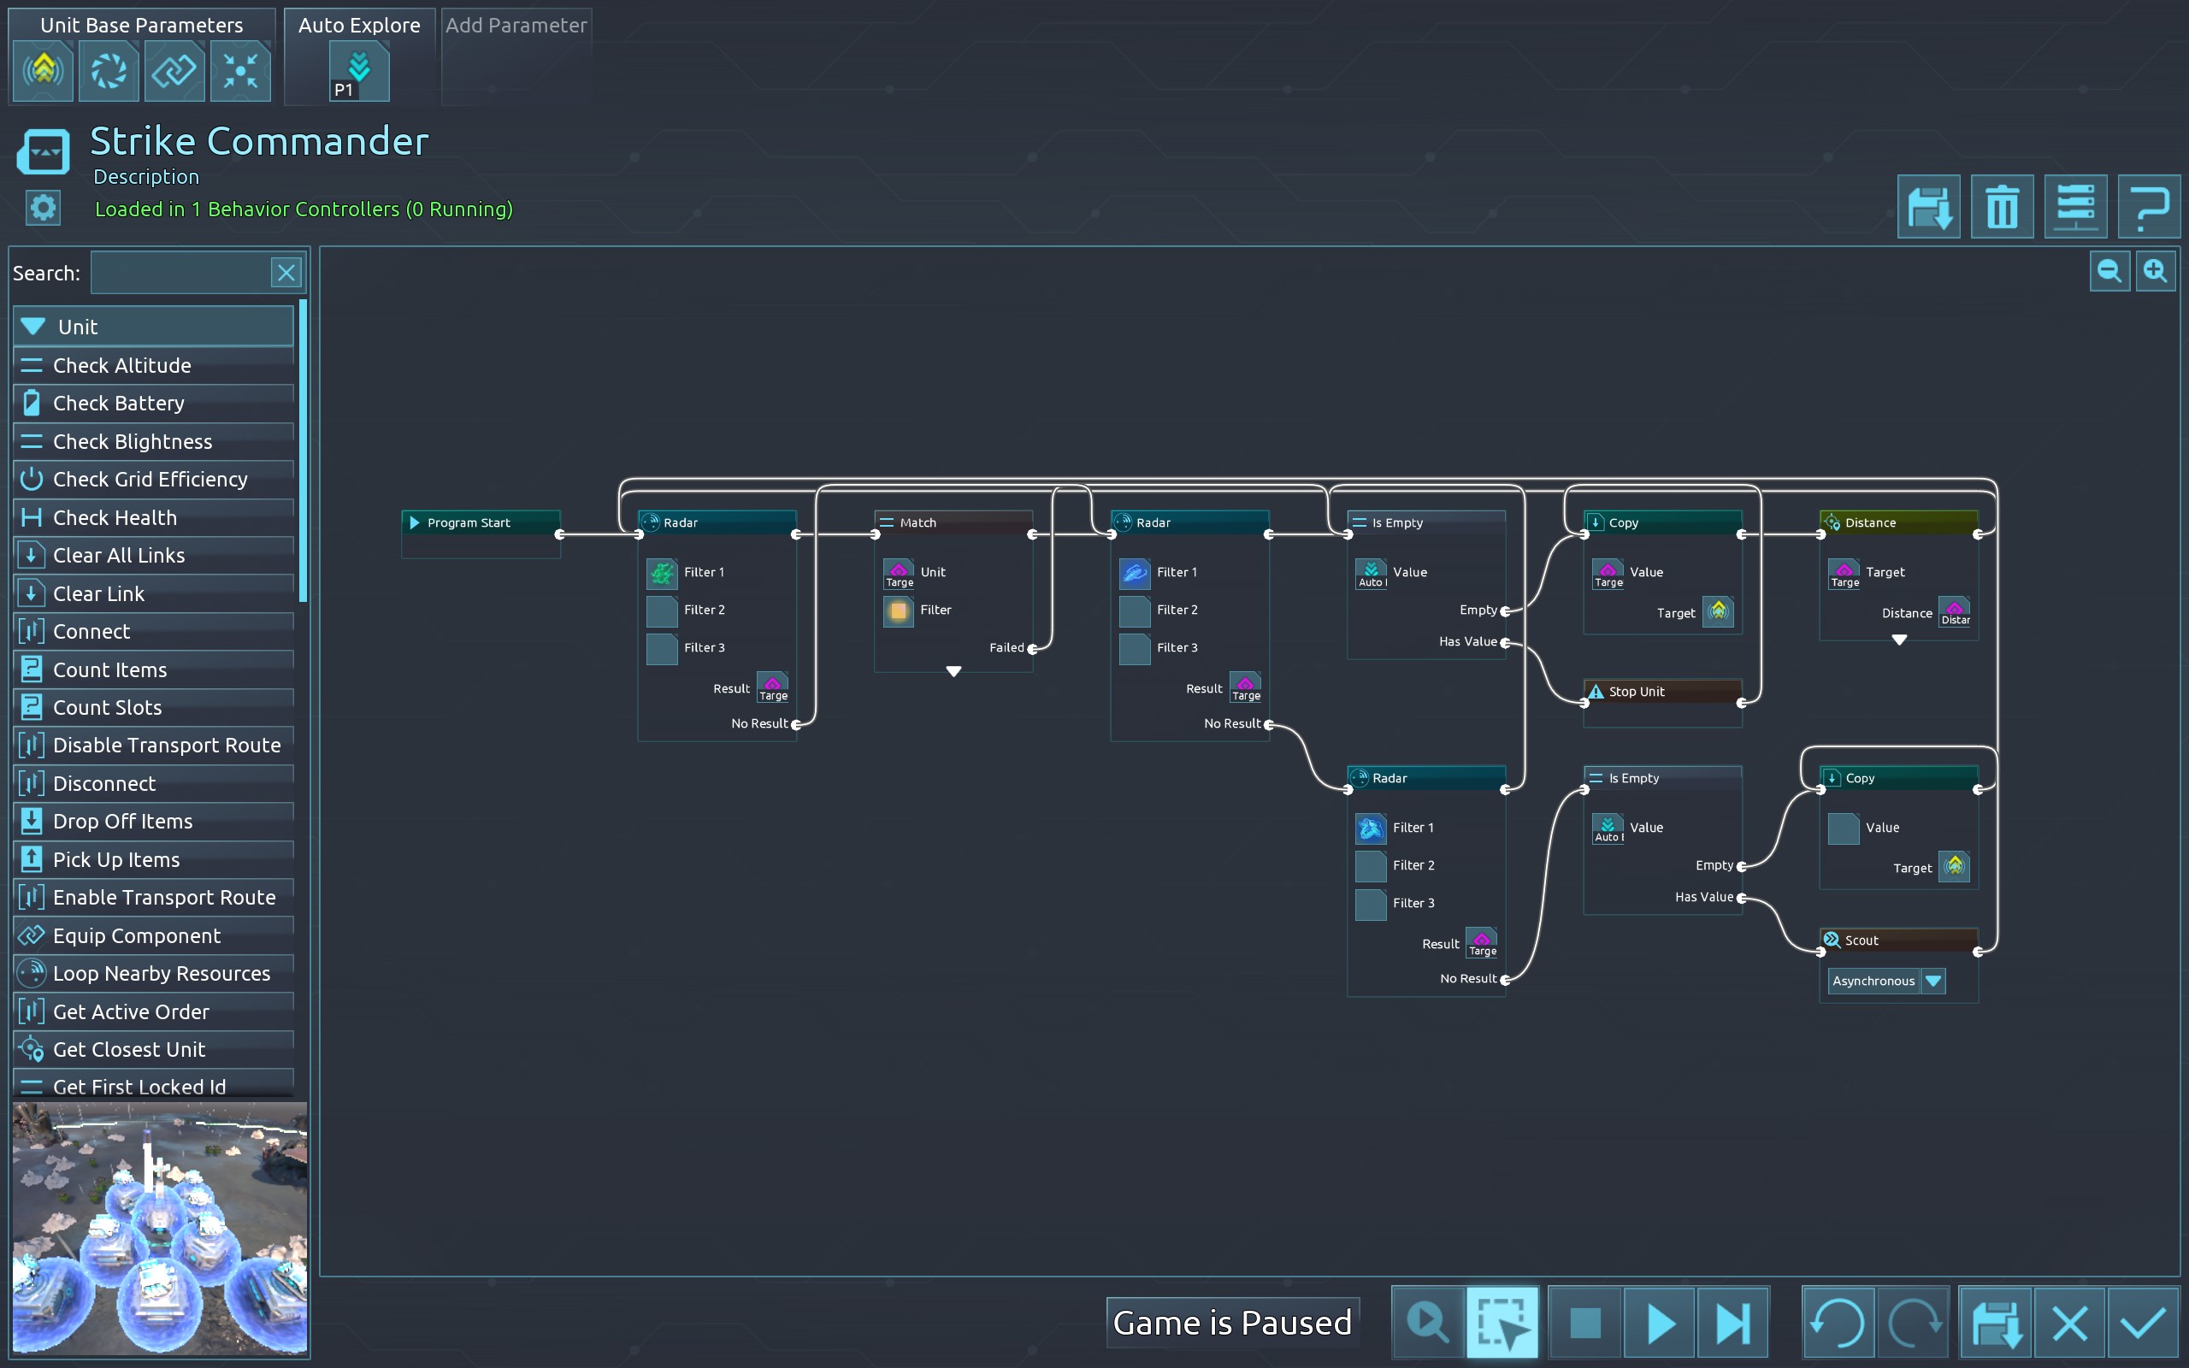
Task: Click the trash delete behavior icon
Action: tap(2001, 207)
